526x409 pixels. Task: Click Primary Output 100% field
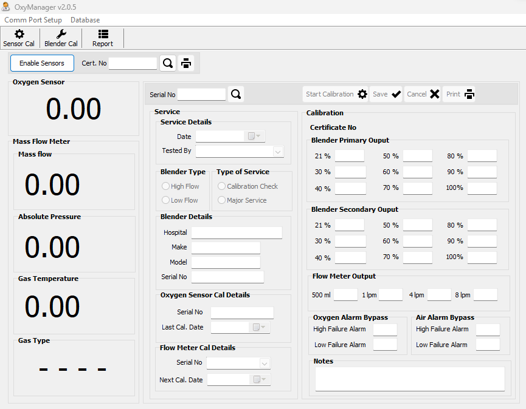pos(482,188)
